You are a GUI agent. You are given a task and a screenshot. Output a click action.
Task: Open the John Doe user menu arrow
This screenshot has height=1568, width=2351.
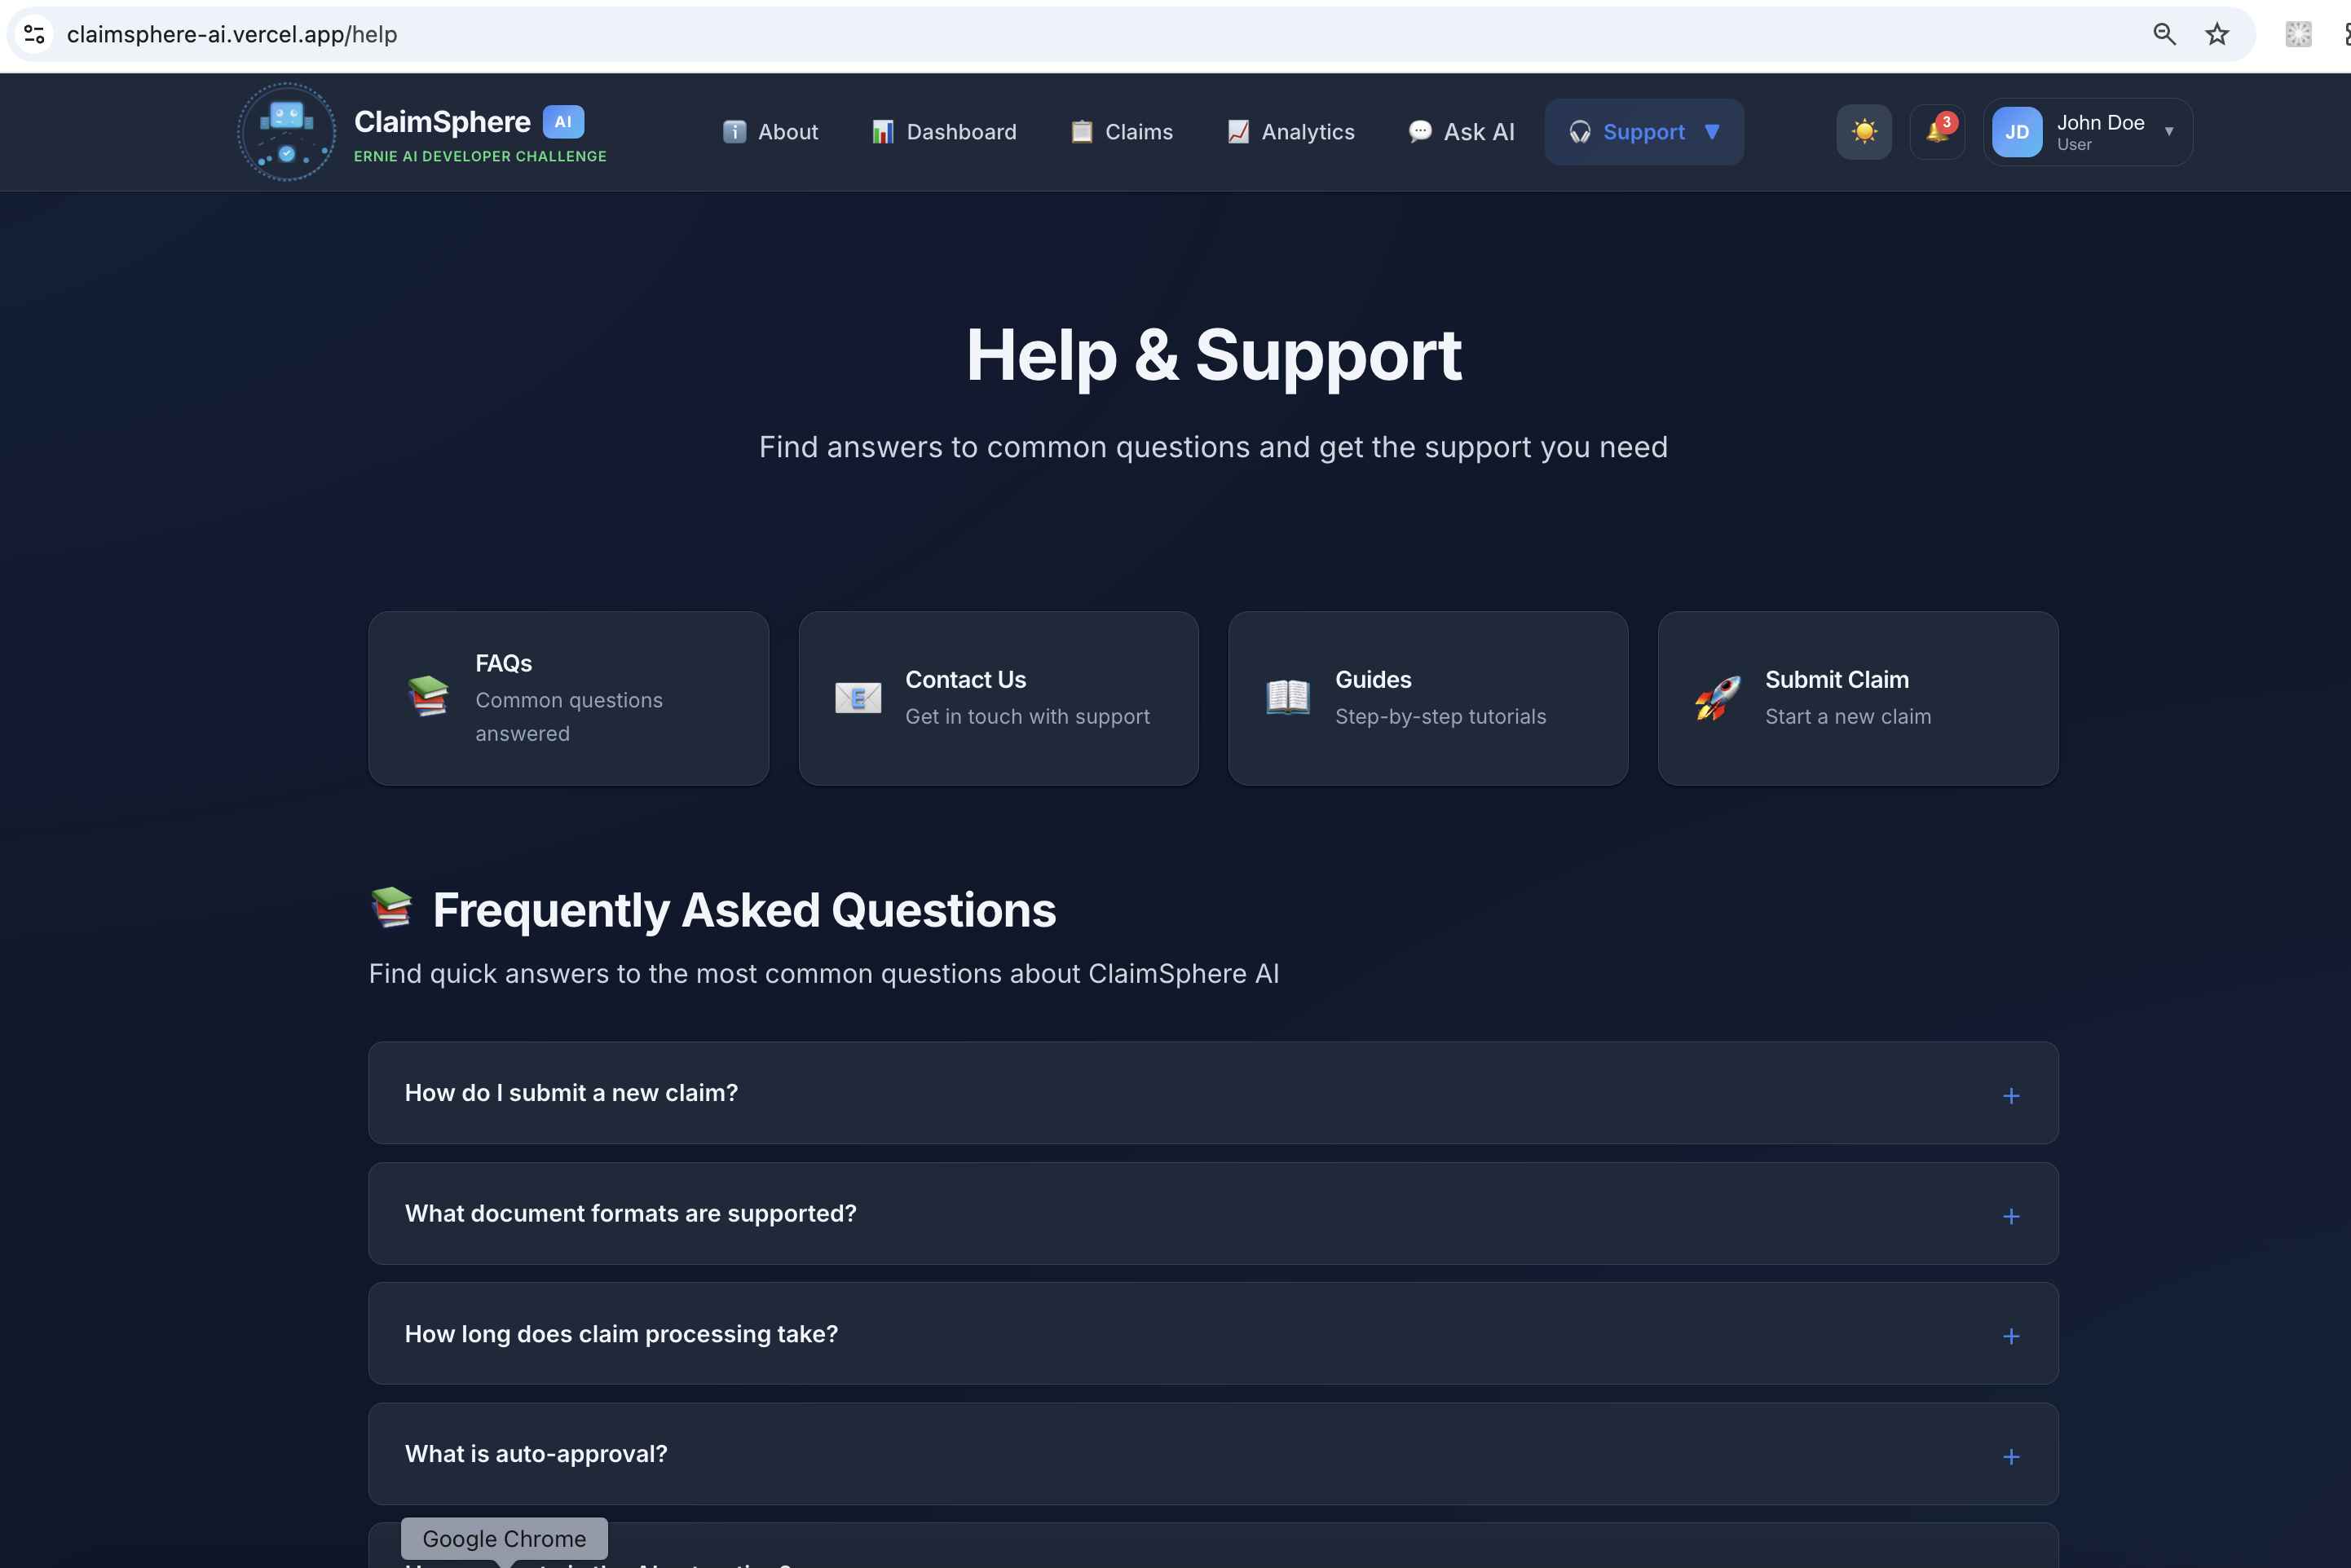coord(2168,132)
